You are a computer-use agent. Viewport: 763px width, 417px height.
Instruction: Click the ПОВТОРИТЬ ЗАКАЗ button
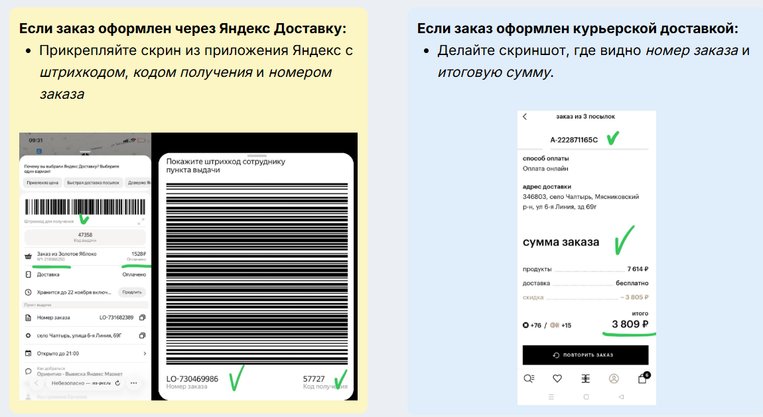(x=585, y=355)
